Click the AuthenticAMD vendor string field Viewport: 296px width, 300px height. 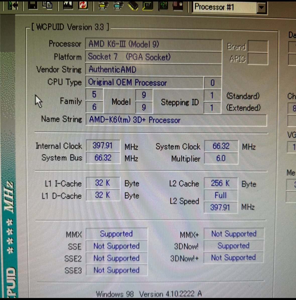coord(154,70)
